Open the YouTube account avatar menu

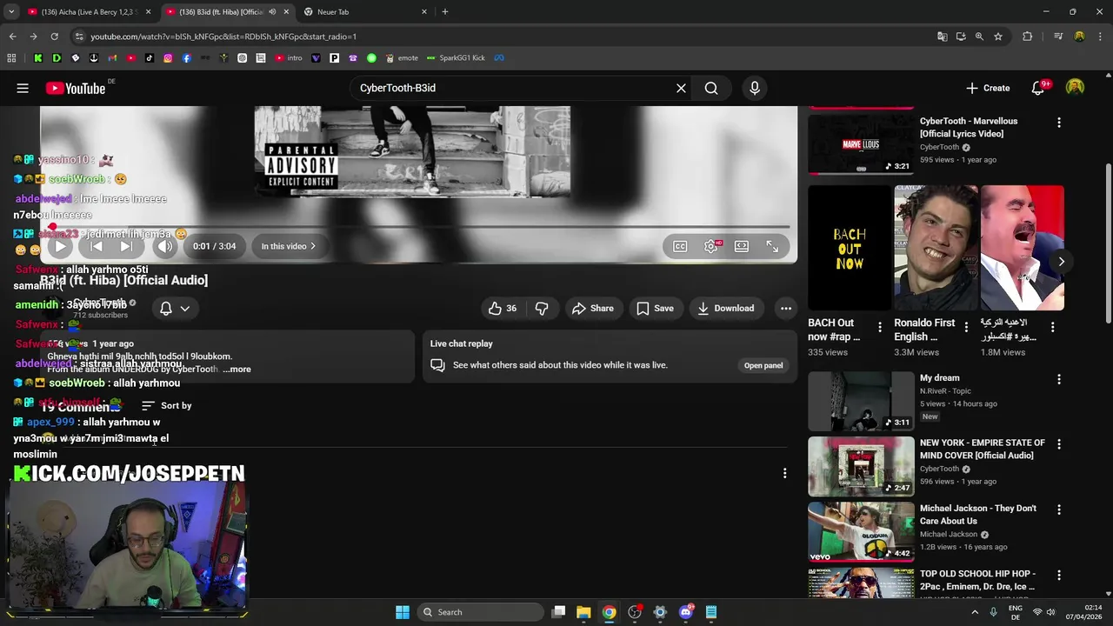click(x=1076, y=88)
